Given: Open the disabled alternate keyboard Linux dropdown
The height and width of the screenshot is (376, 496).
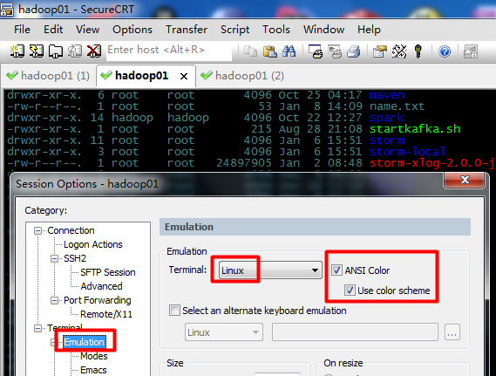Looking at the screenshot, I should coord(224,332).
